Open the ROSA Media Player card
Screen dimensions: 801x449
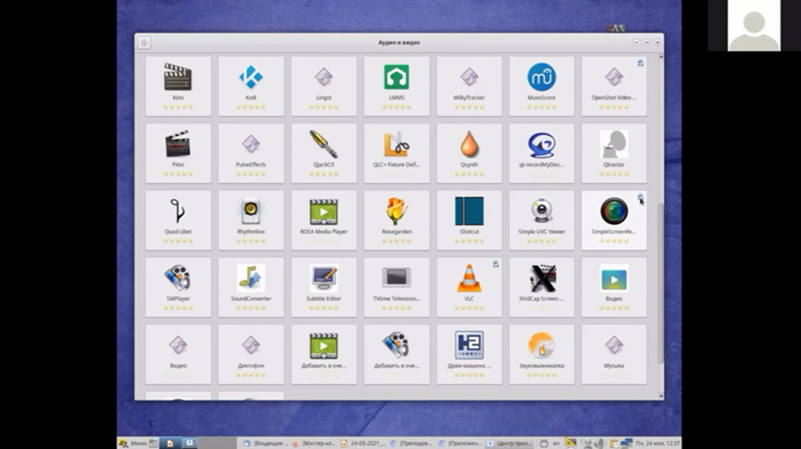point(324,220)
